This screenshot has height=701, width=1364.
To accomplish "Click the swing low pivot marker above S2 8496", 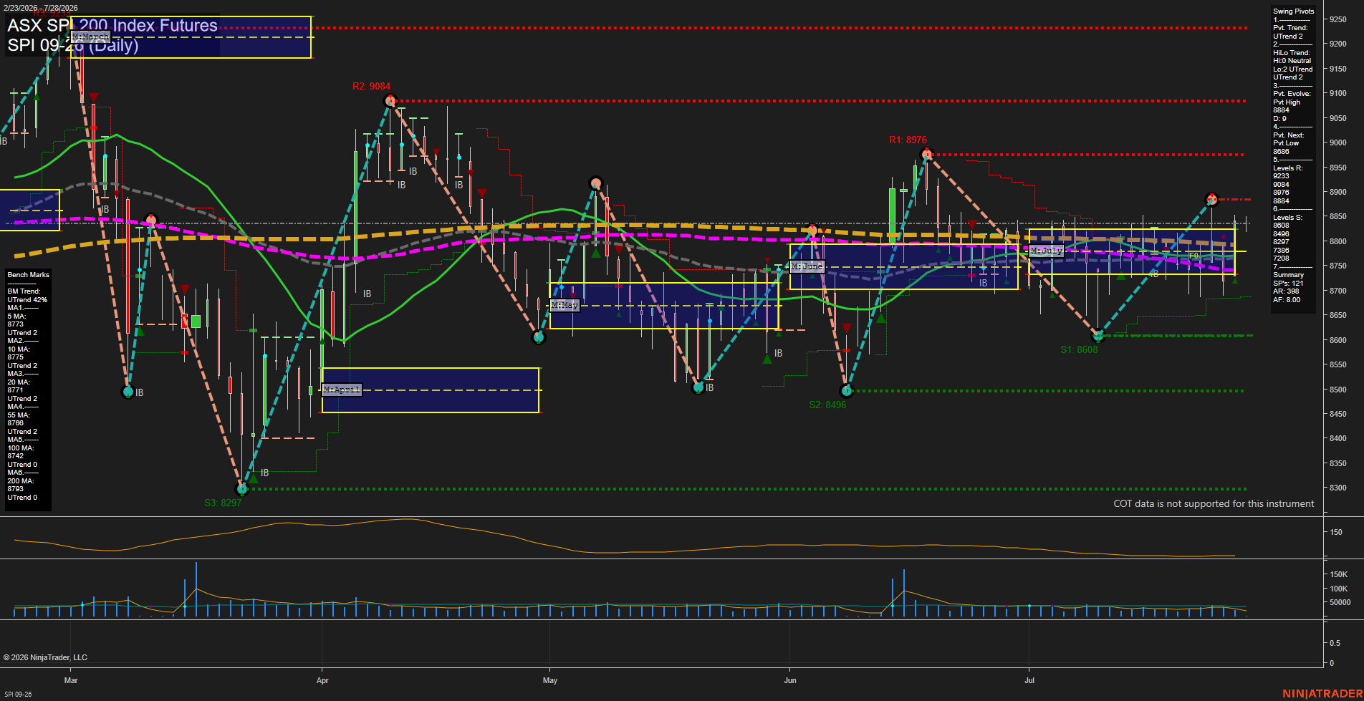I will pos(847,391).
